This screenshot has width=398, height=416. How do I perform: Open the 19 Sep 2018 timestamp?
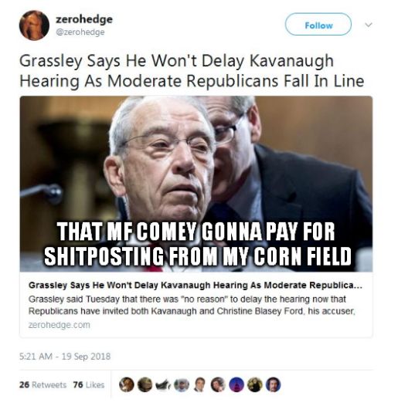[65, 357]
